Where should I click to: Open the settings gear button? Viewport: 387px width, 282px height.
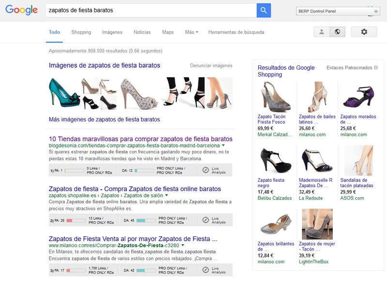click(x=364, y=32)
